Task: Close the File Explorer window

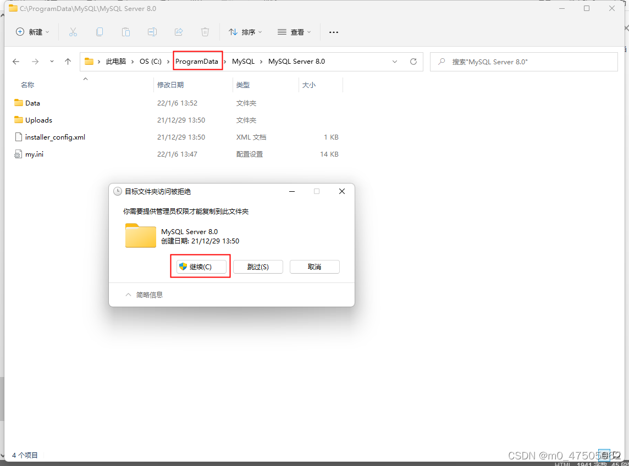Action: pyautogui.click(x=612, y=8)
